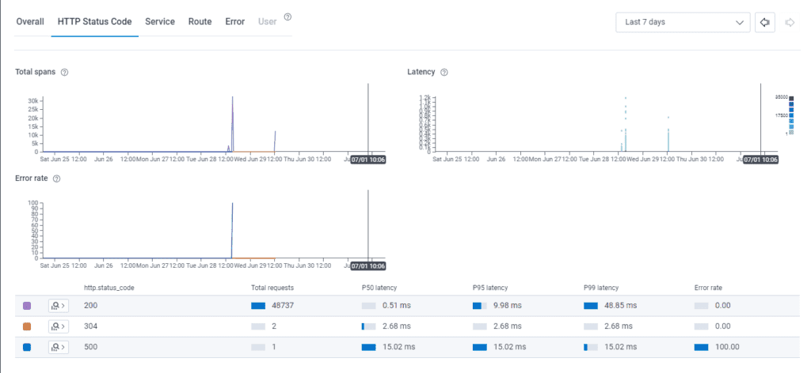
Task: Click the purple swatch for status 200
Action: tap(27, 305)
